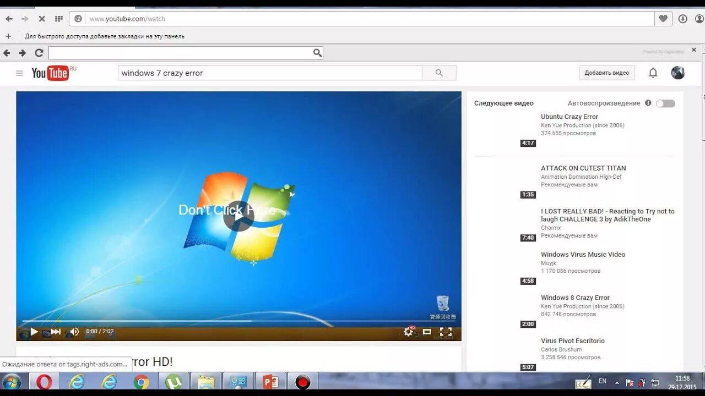Open uTorrent from the taskbar
705x396 pixels.
click(x=173, y=382)
